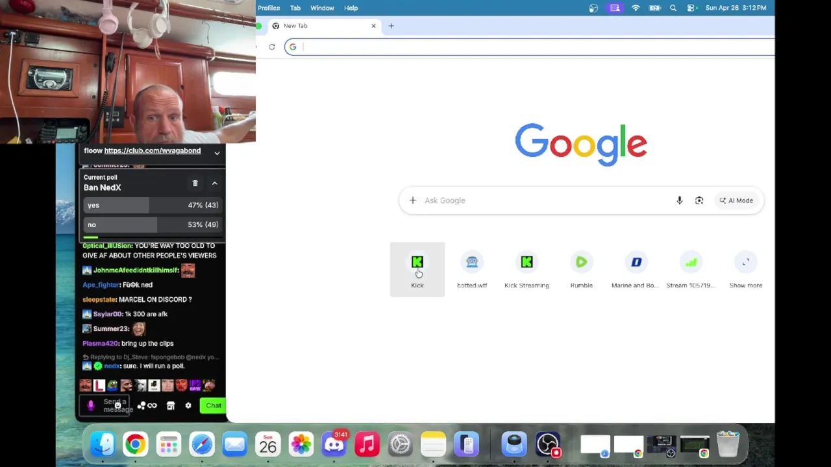This screenshot has height=467, width=831.
Task: Click screen sharing indicator in menu bar
Action: pyautogui.click(x=615, y=8)
